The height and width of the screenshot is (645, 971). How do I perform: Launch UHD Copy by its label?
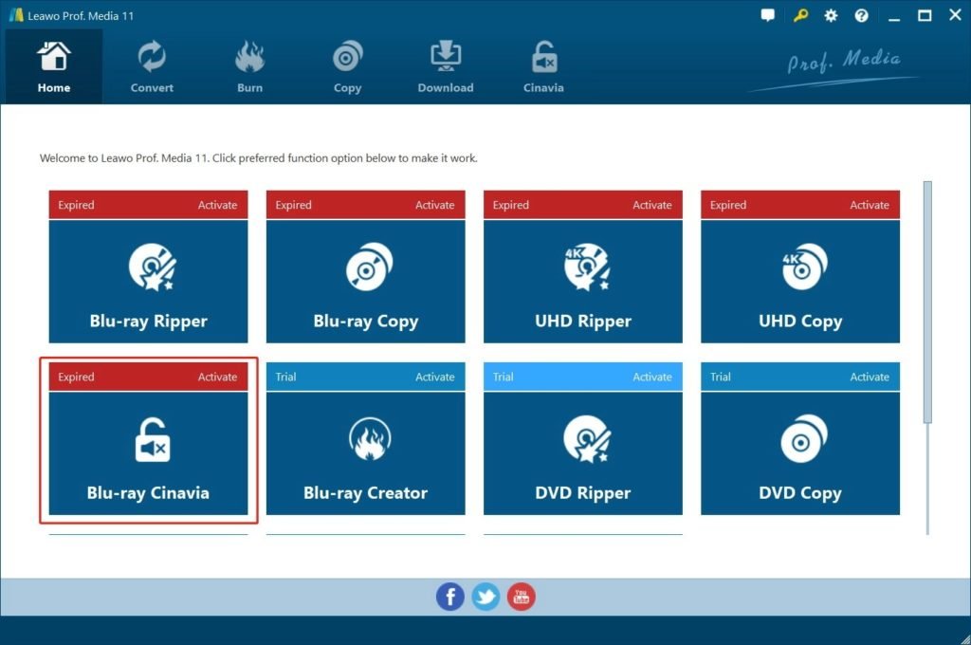(x=800, y=322)
